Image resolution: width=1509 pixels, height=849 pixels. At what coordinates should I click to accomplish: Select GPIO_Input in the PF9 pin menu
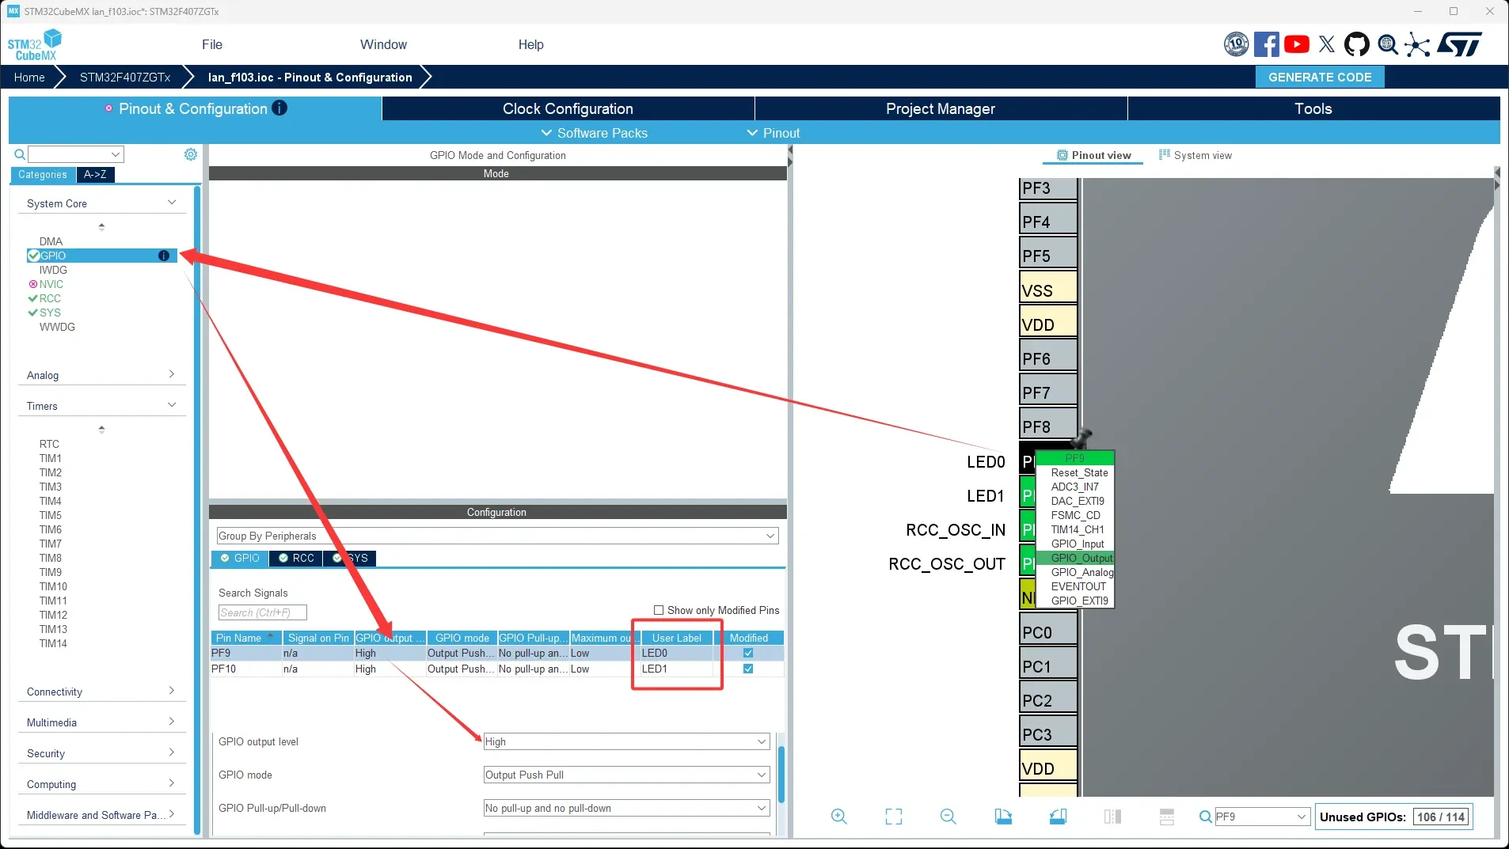pos(1077,544)
